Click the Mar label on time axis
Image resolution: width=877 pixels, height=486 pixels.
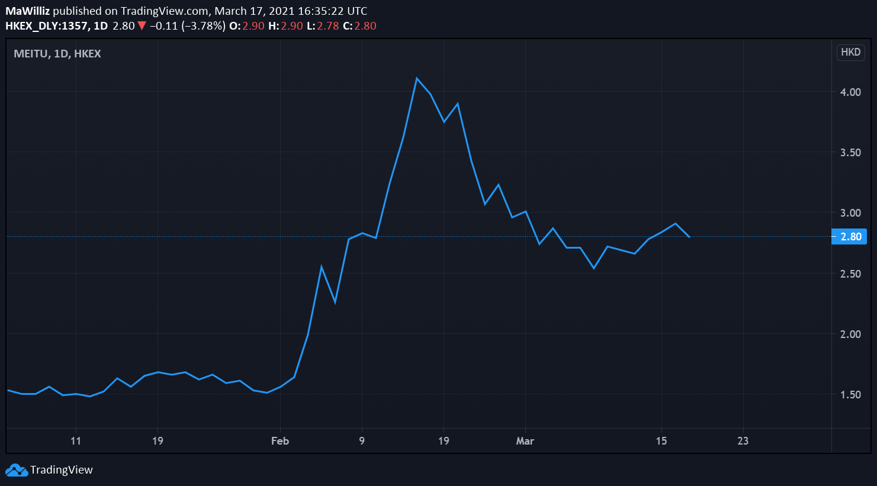point(525,441)
